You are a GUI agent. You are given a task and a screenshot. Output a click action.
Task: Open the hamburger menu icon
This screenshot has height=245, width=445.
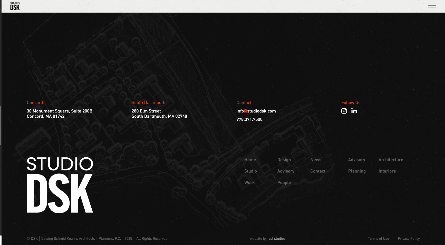tap(432, 6)
